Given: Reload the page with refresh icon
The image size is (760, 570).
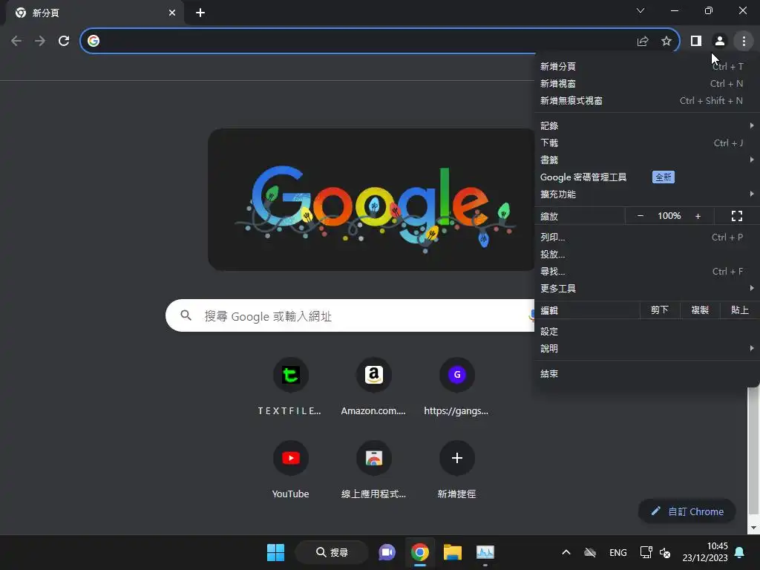Looking at the screenshot, I should click(x=64, y=41).
